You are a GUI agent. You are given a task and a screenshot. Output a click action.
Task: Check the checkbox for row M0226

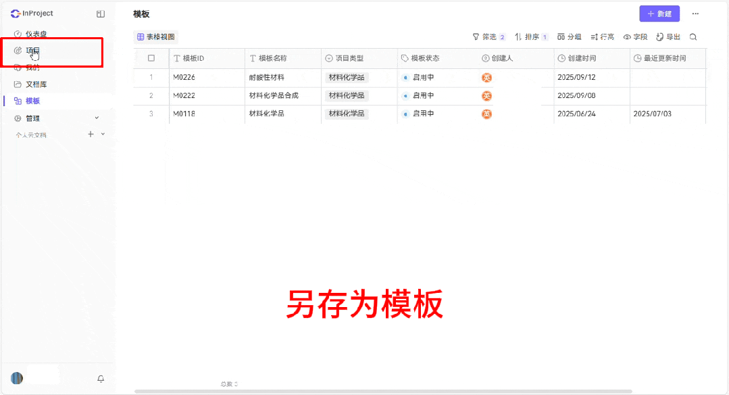[x=153, y=77]
